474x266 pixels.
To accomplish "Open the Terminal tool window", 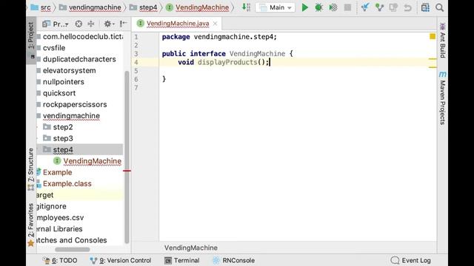I will pyautogui.click(x=182, y=260).
